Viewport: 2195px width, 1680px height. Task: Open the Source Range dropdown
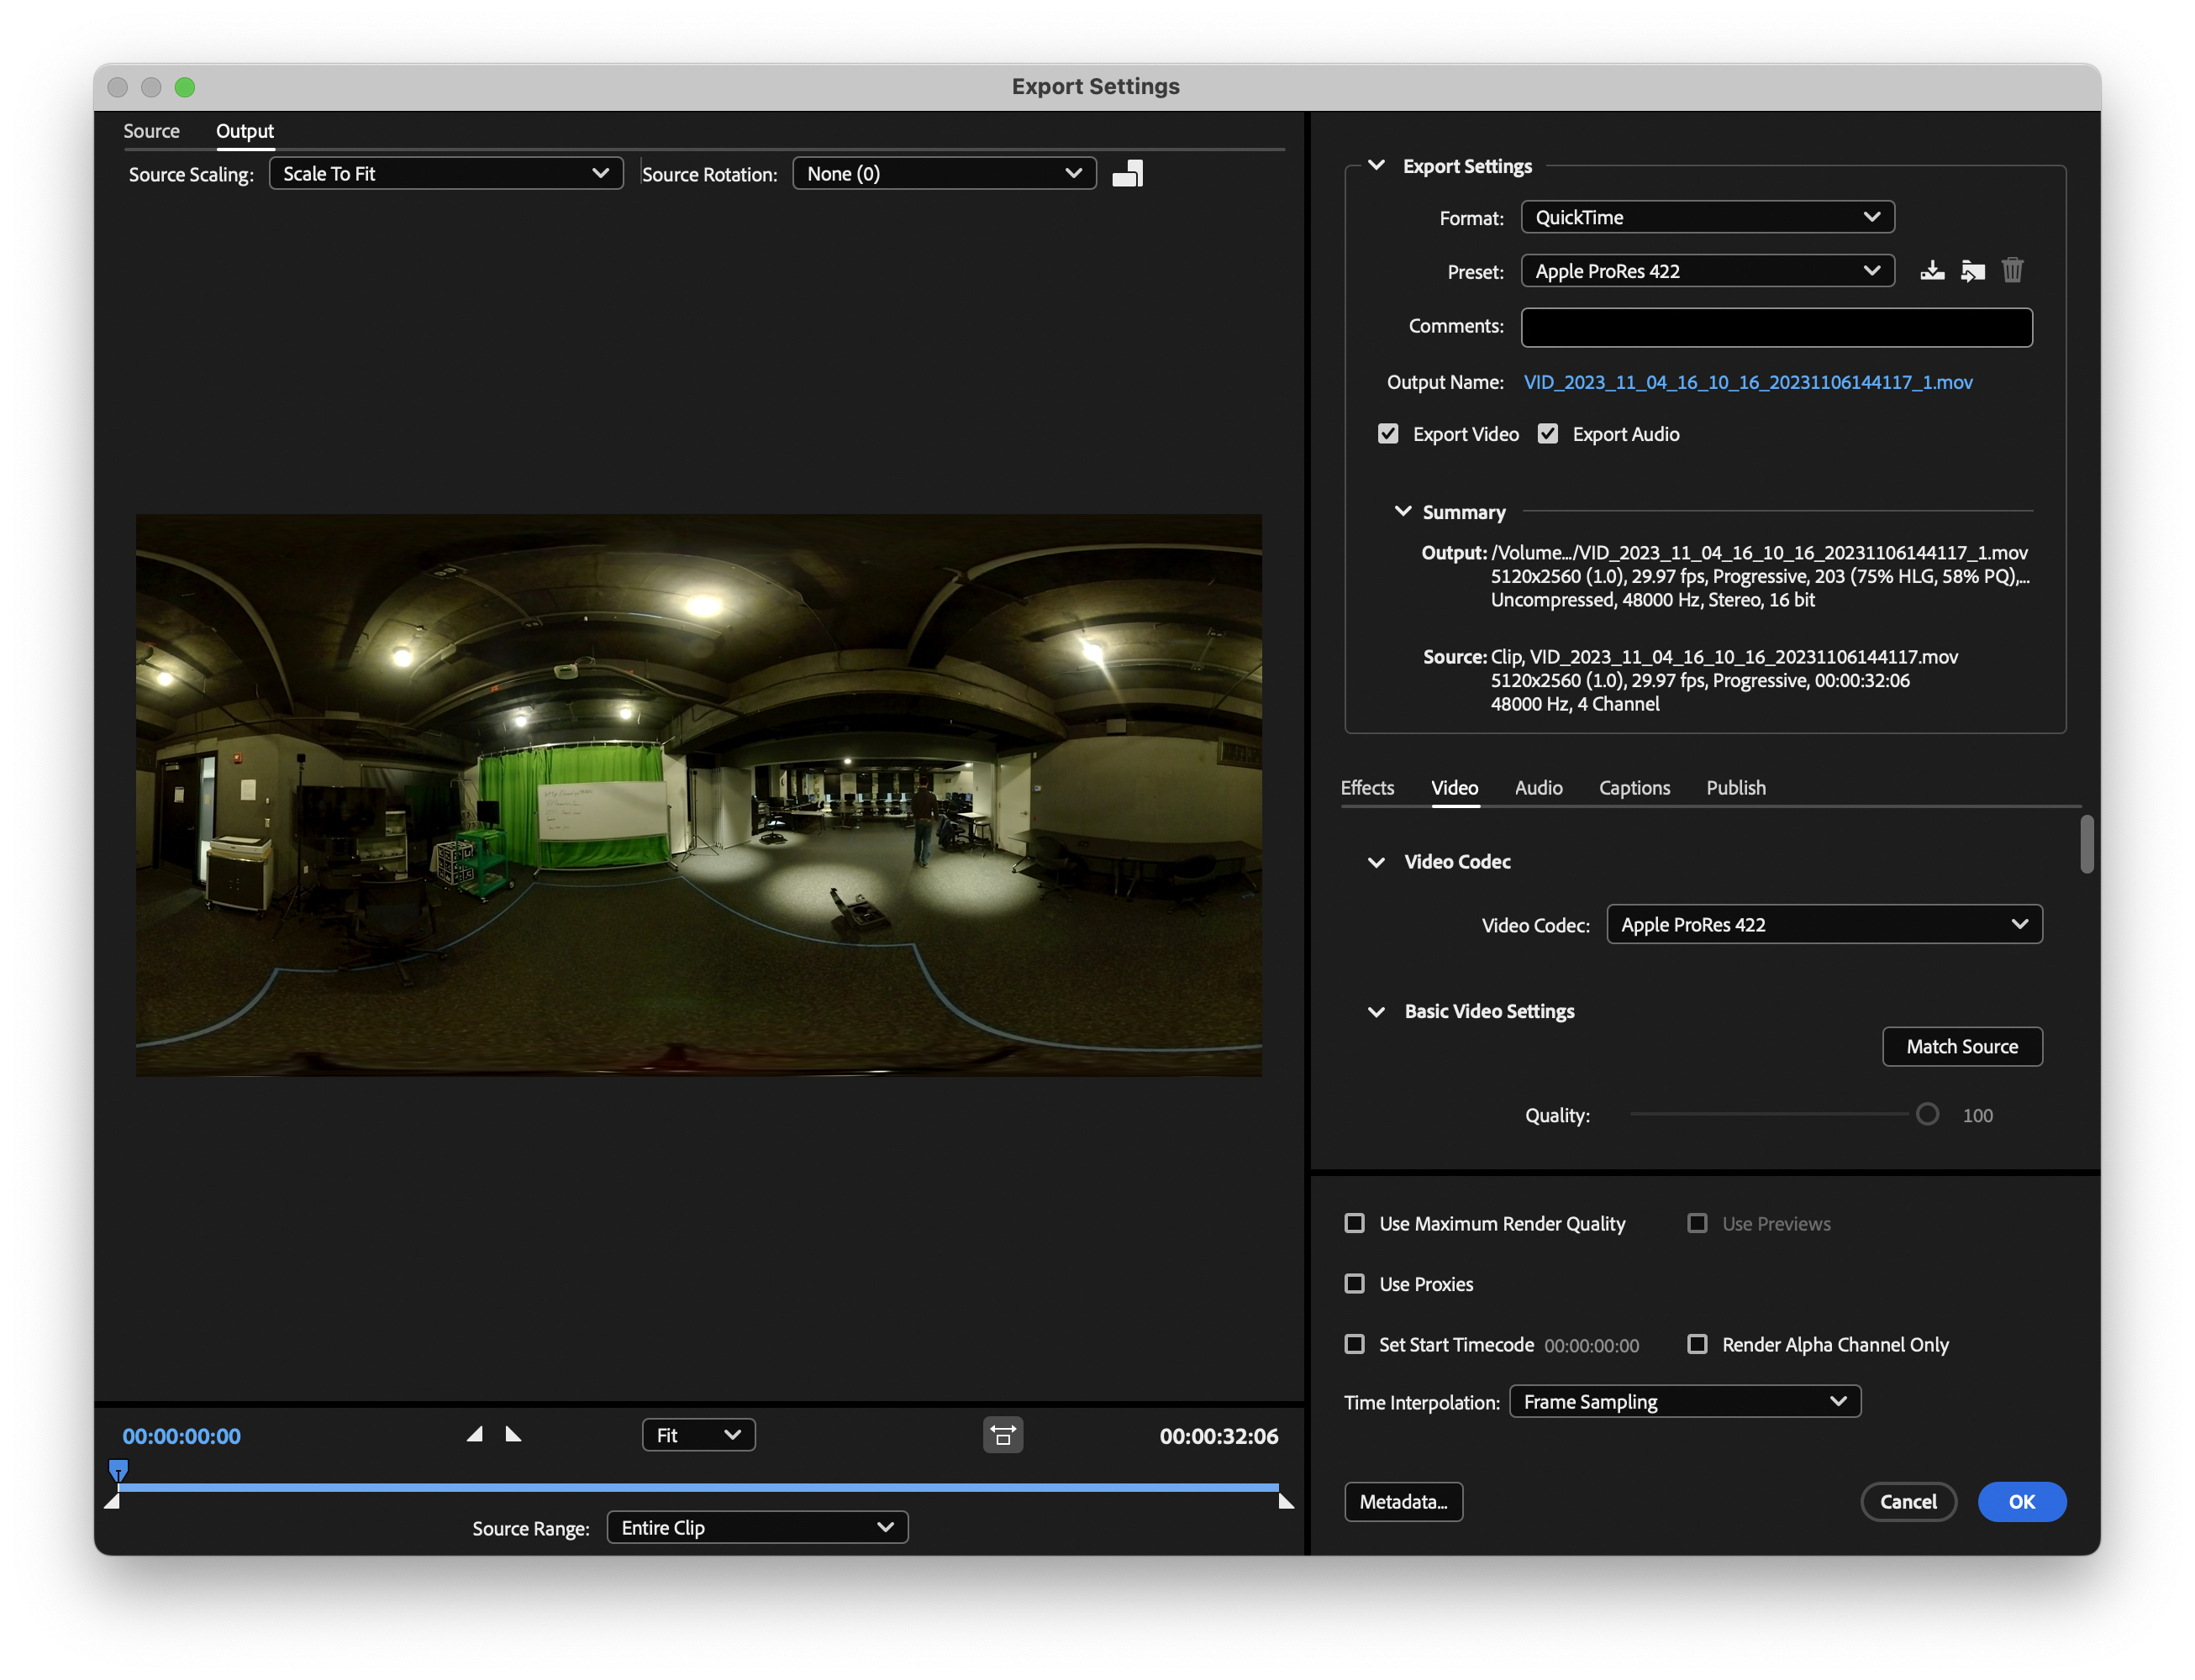757,1527
